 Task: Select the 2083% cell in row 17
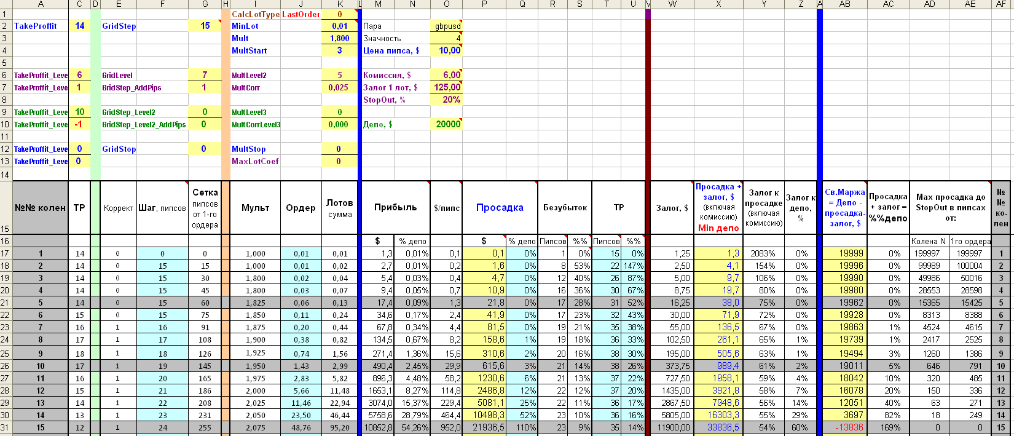tap(764, 253)
